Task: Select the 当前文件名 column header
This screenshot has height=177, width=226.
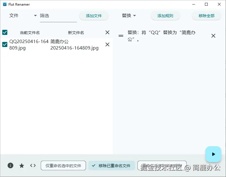Action: coord(30,33)
